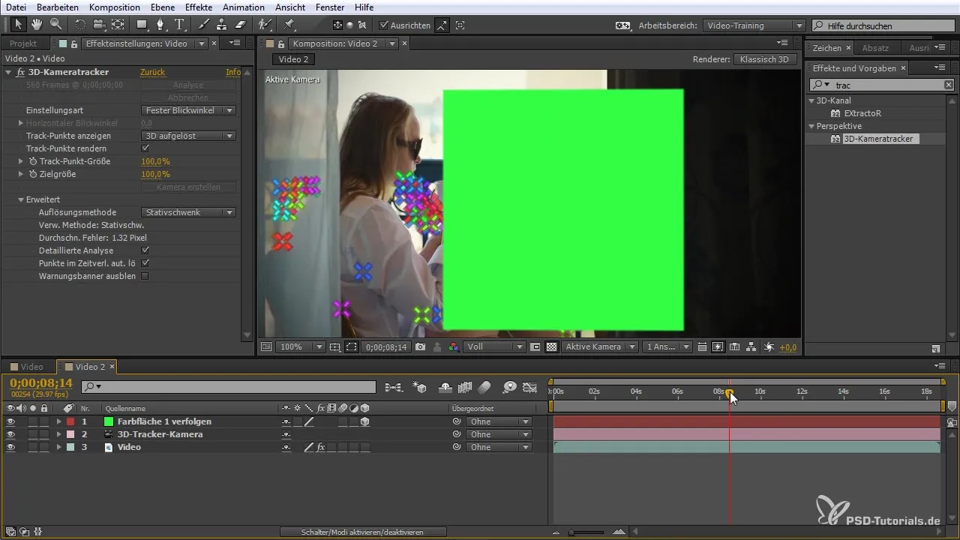This screenshot has width=960, height=540.
Task: Click the Zielgröße 100,0% value
Action: [156, 174]
